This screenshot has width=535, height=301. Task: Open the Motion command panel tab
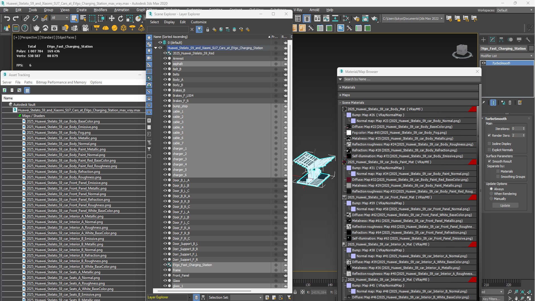coord(510,40)
